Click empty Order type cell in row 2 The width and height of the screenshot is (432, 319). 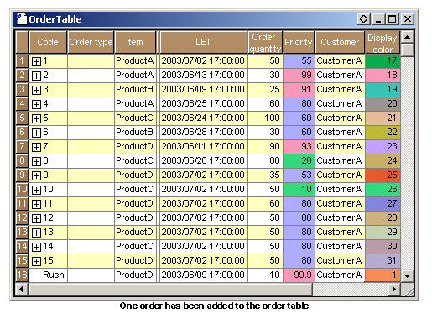coord(91,75)
